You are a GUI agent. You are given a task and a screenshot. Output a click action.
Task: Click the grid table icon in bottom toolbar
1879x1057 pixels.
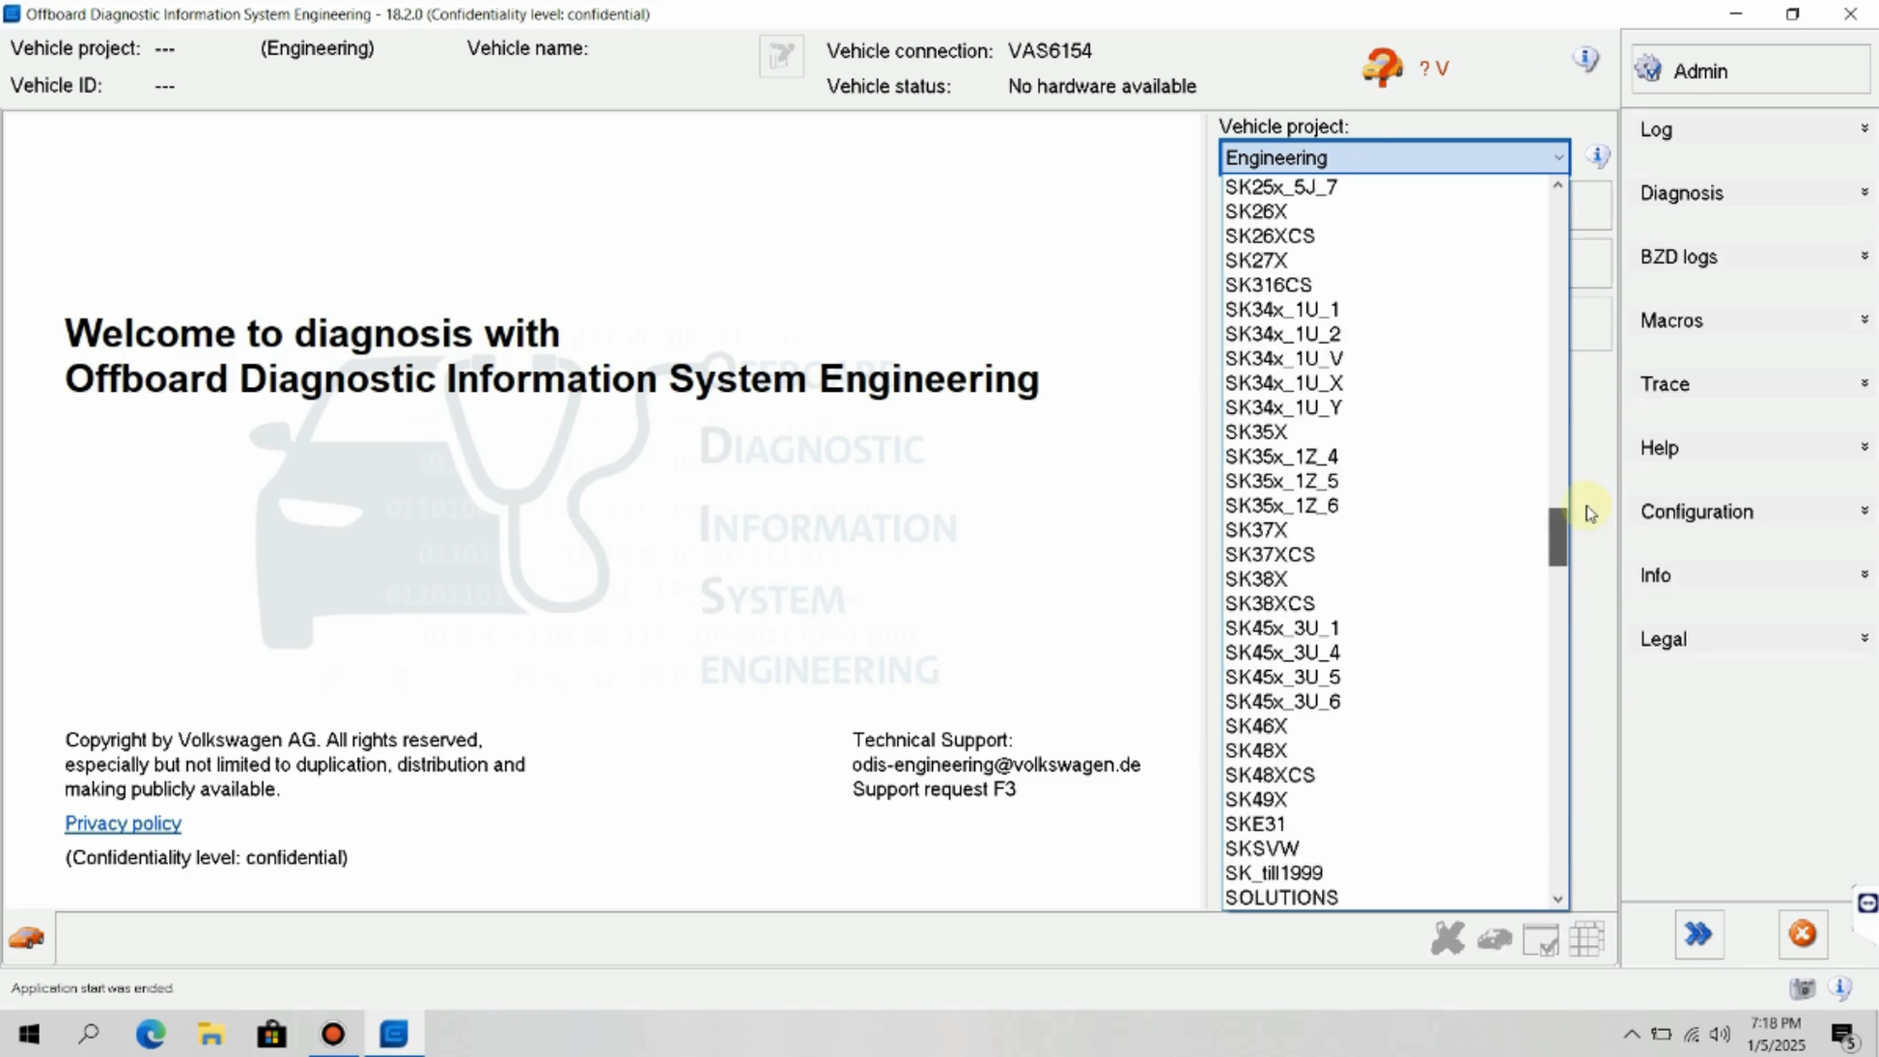click(1586, 938)
